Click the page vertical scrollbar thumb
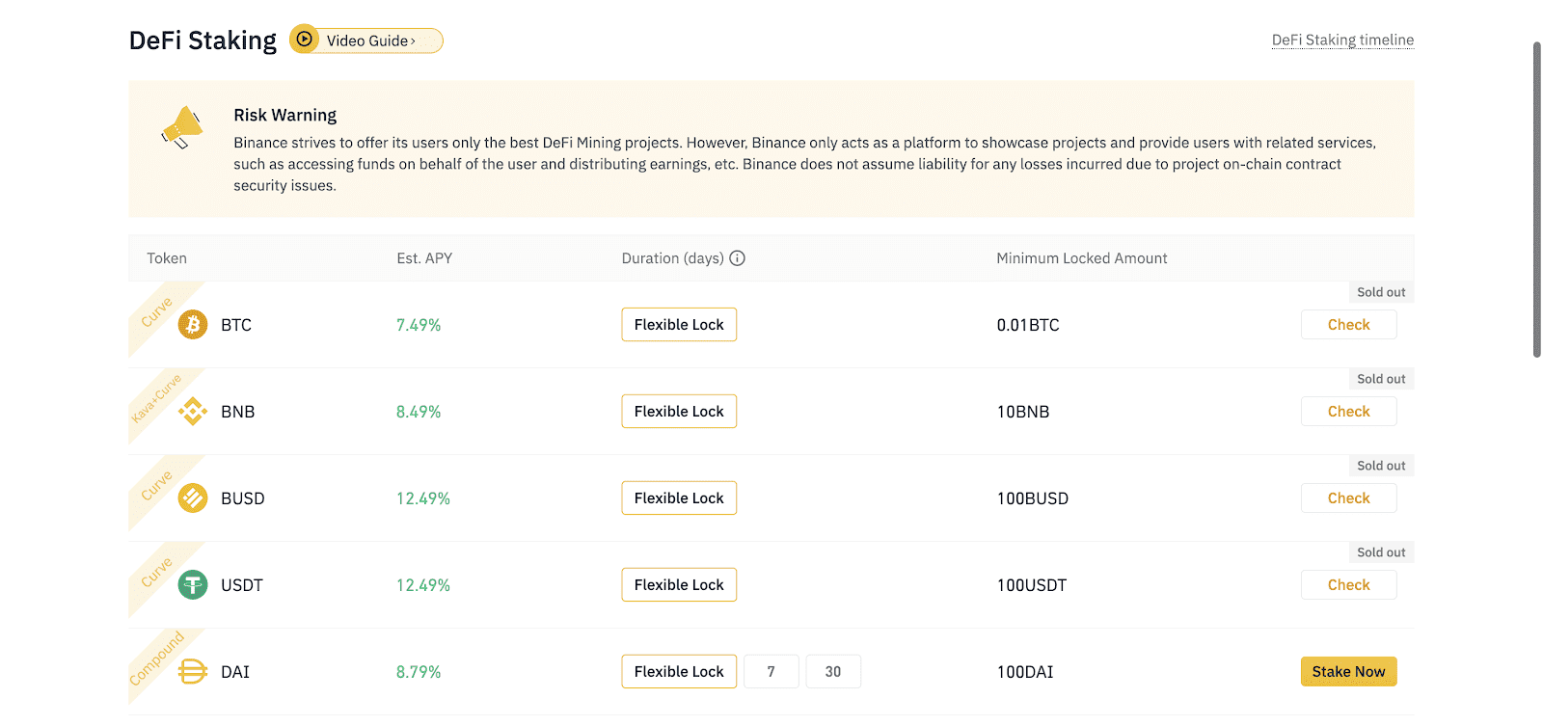Viewport: 1543px width, 726px height. (x=1537, y=200)
